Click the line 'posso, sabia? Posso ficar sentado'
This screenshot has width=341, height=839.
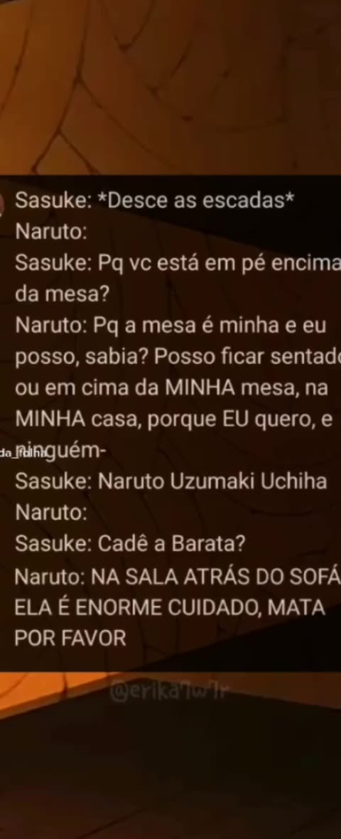[178, 358]
